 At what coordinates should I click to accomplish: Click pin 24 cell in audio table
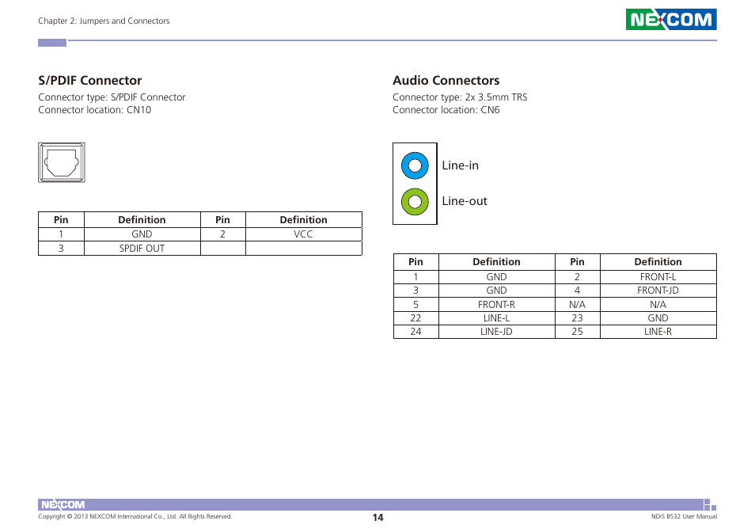coord(415,331)
